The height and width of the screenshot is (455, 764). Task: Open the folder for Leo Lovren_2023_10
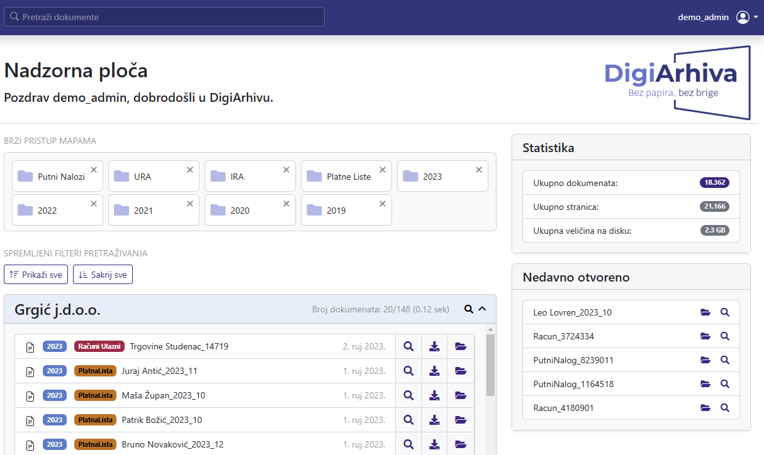704,312
